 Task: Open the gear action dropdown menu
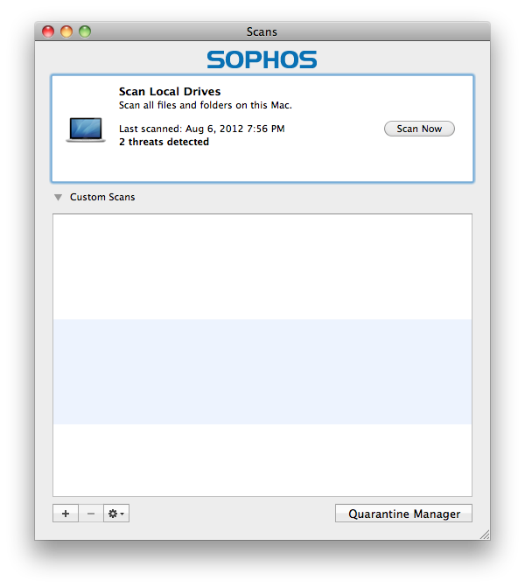pos(116,514)
